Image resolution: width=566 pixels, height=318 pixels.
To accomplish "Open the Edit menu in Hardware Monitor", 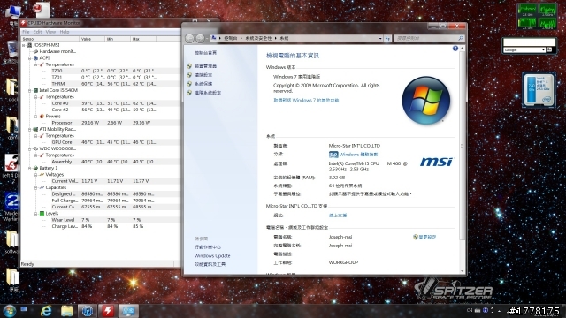I will tap(37, 32).
